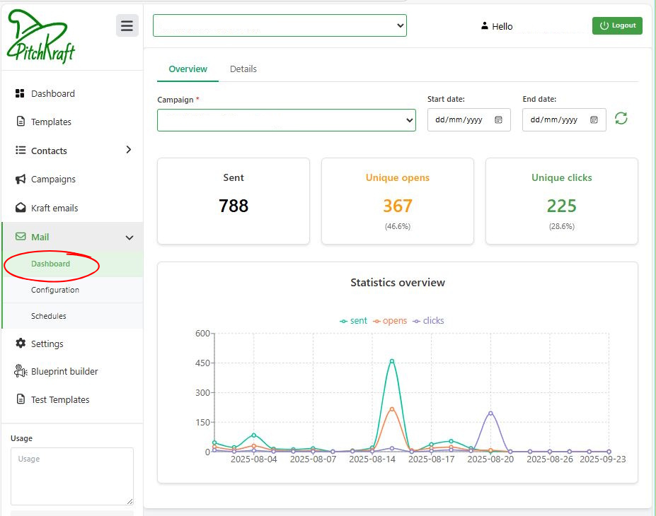Select the Overview tab
Viewport: 656px width, 516px height.
point(188,69)
